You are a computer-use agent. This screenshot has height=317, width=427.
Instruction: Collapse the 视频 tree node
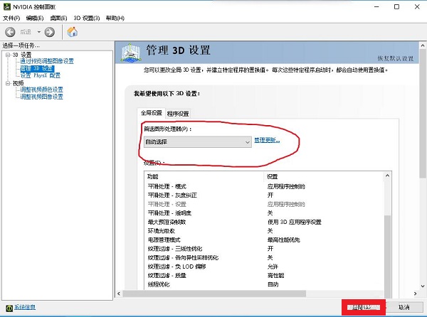click(8, 83)
